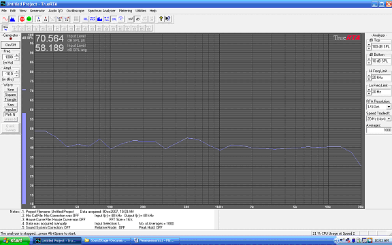
Task: Click the L IN input selection icon
Action: click(39, 19)
